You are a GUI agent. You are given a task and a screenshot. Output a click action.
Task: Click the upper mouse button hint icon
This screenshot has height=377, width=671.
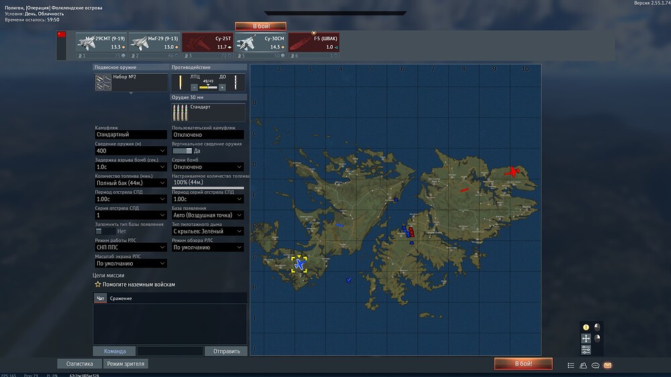[x=597, y=327]
